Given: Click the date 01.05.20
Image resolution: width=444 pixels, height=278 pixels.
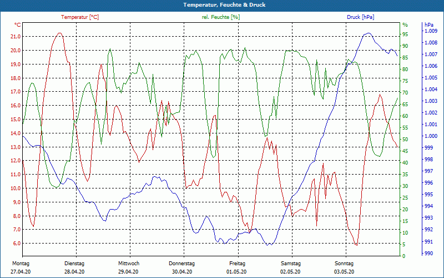Looking at the screenshot, I should [x=236, y=272].
